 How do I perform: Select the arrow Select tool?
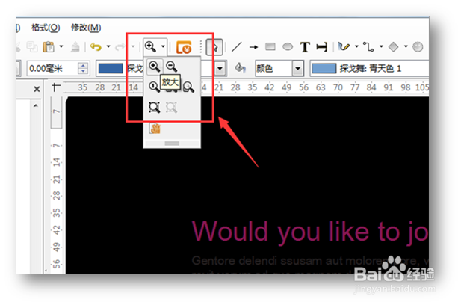point(214,47)
